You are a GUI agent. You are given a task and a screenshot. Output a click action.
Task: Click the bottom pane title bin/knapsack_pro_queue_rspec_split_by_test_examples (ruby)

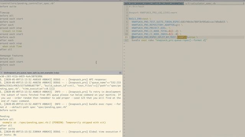[x=31, y=73]
